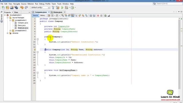This screenshot has height=103, width=183.
Task: Open Employee.java in project tree
Action: [x=23, y=28]
